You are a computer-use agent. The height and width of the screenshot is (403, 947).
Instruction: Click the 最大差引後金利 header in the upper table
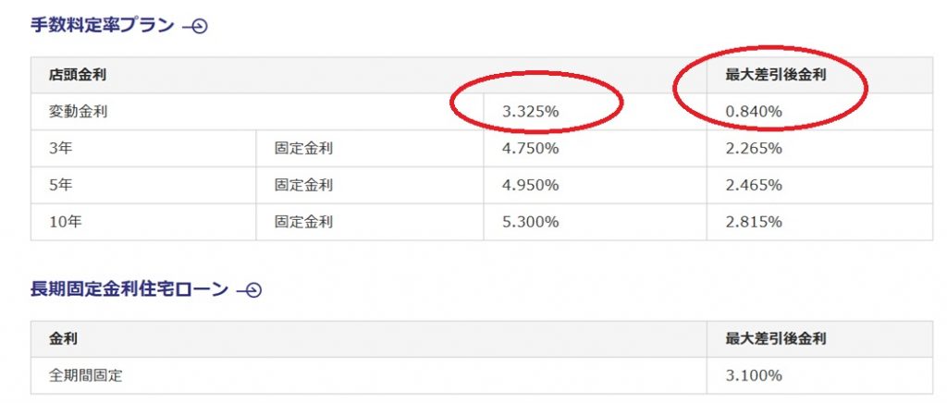775,75
